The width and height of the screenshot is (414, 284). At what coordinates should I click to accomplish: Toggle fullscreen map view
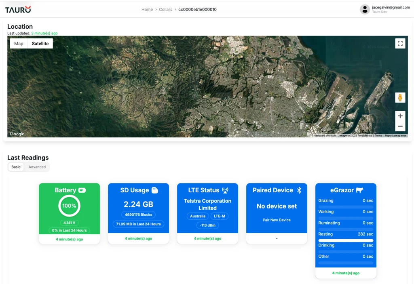(x=400, y=44)
